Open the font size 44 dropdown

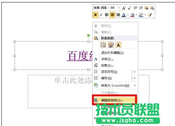tap(119, 8)
